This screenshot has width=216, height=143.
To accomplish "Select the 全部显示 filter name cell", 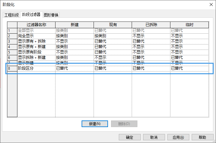I will (36, 31).
